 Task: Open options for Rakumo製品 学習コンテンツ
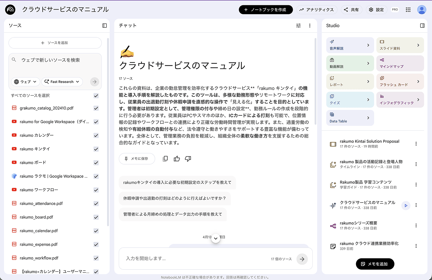pos(416,185)
